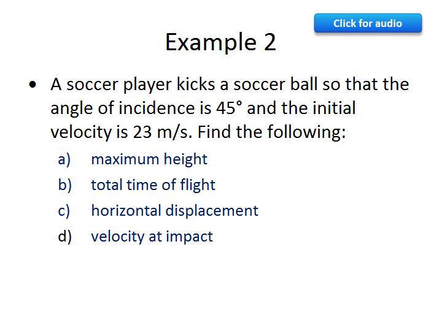
Task: Select the 'Example 2' slide title
Action: click(x=220, y=42)
